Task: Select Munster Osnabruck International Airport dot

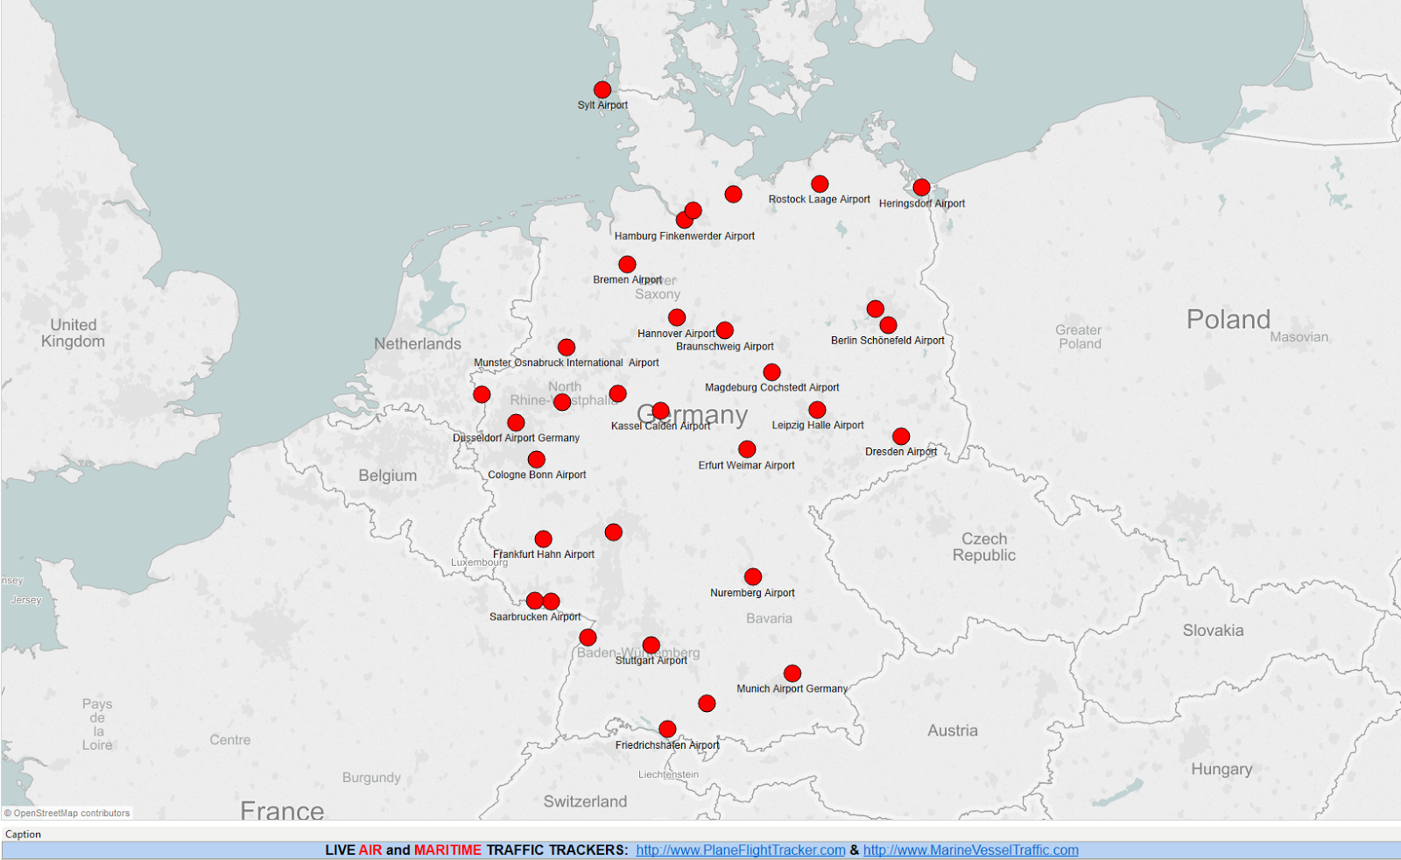Action: coord(567,348)
